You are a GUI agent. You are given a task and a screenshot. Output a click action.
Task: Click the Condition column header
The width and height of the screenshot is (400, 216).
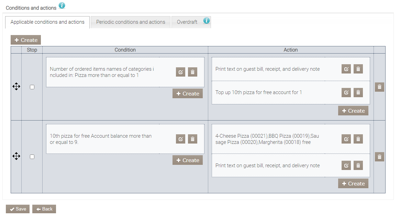click(125, 50)
